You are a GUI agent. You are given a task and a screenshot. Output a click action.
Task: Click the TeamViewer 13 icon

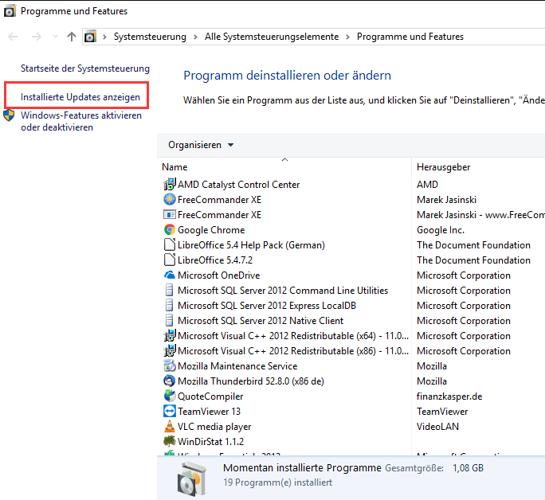(170, 411)
